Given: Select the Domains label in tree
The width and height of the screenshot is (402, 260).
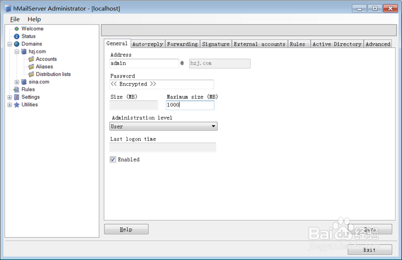Looking at the screenshot, I should (31, 44).
